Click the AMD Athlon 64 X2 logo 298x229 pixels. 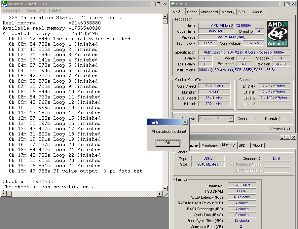[277, 34]
